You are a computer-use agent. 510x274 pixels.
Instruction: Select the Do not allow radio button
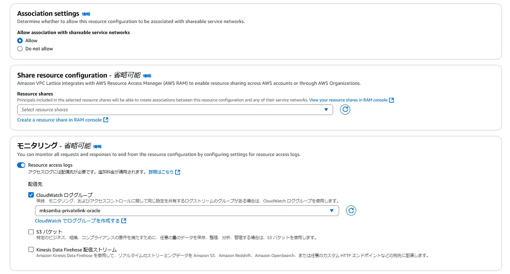coord(20,49)
